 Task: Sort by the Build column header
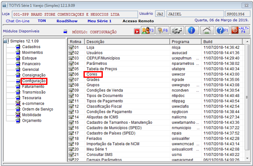[222, 42]
